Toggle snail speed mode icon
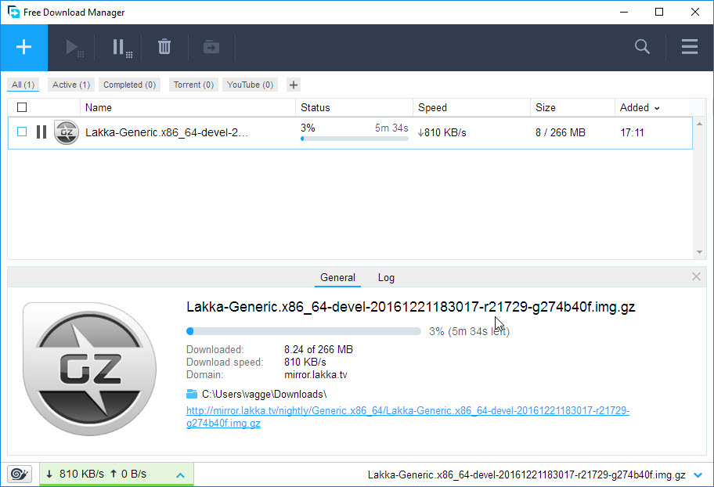Screen dimensions: 714x487 (19, 474)
